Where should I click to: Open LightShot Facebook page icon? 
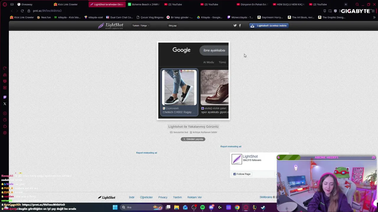tap(240, 26)
